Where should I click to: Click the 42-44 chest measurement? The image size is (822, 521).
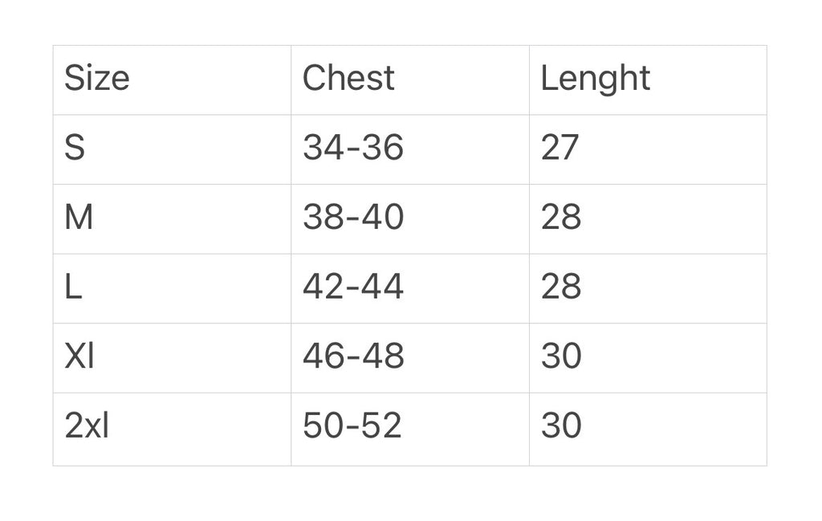click(x=352, y=287)
